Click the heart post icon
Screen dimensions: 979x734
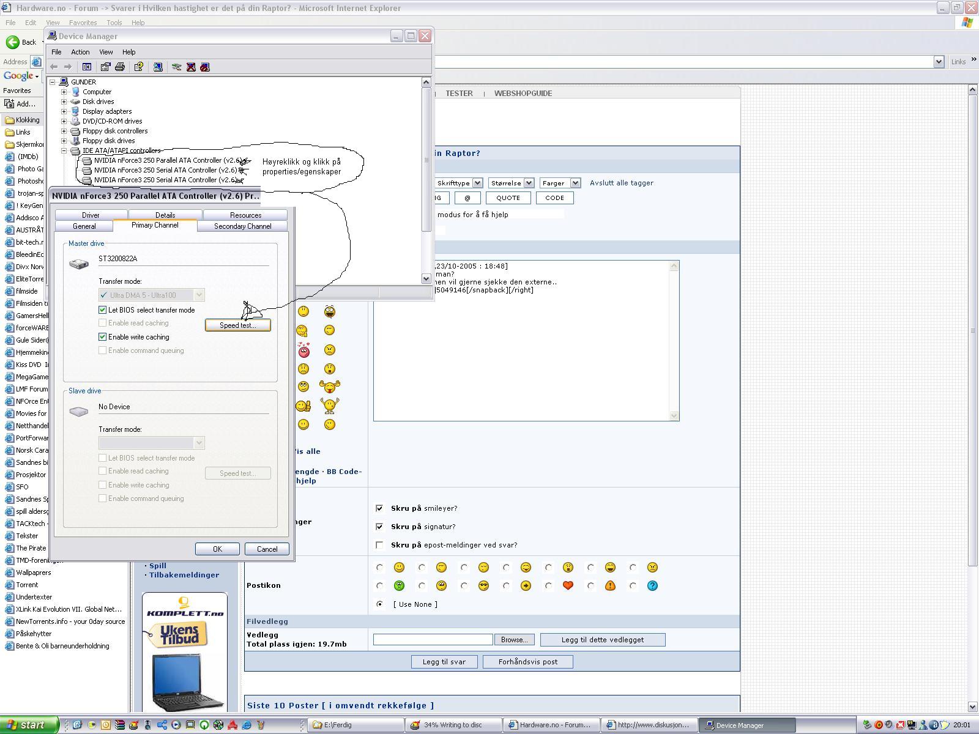(x=568, y=585)
